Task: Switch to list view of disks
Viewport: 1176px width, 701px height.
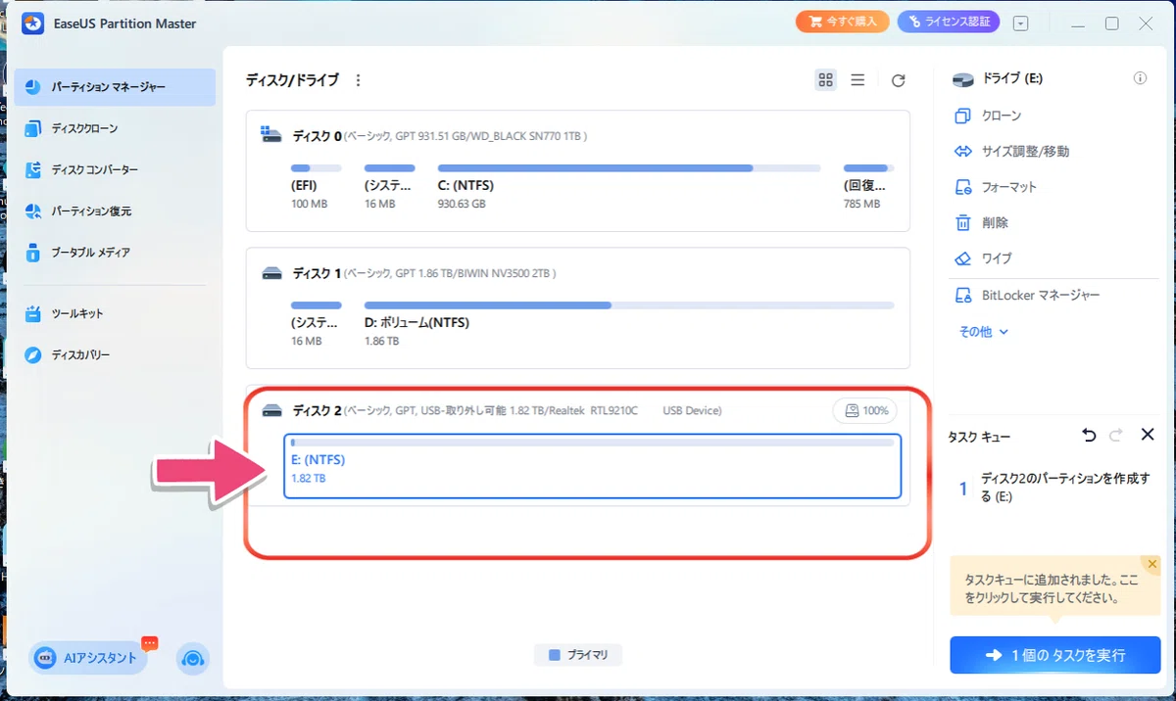Action: pyautogui.click(x=857, y=80)
